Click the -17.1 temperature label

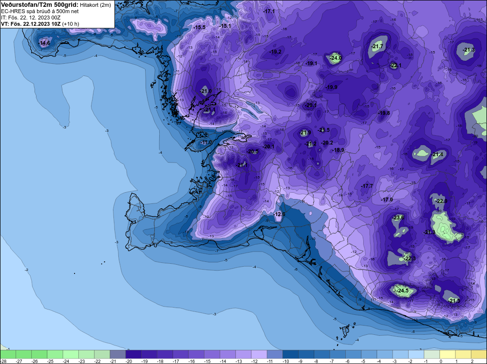(x=269, y=11)
